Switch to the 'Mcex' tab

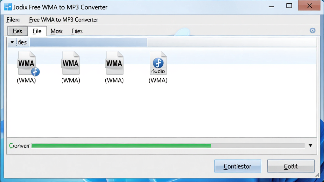[x=56, y=31]
